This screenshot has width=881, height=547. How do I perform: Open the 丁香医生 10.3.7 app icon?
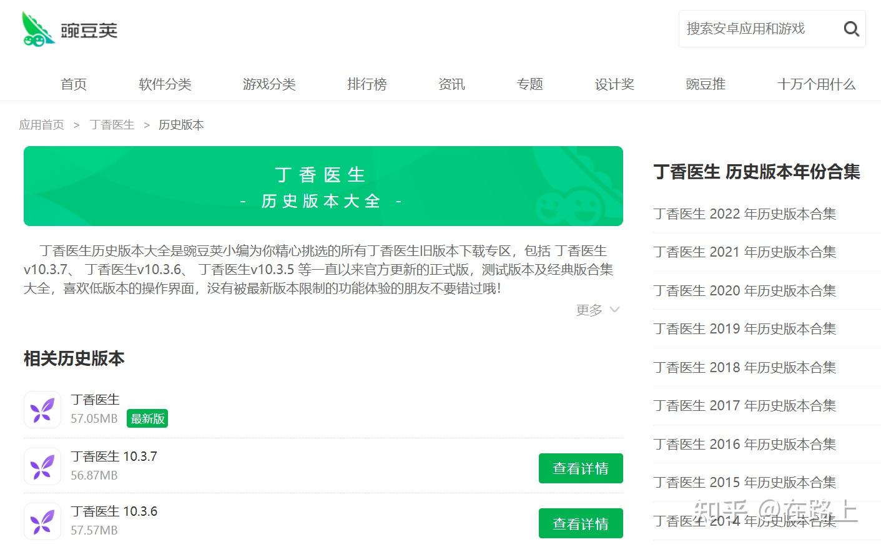click(x=42, y=466)
